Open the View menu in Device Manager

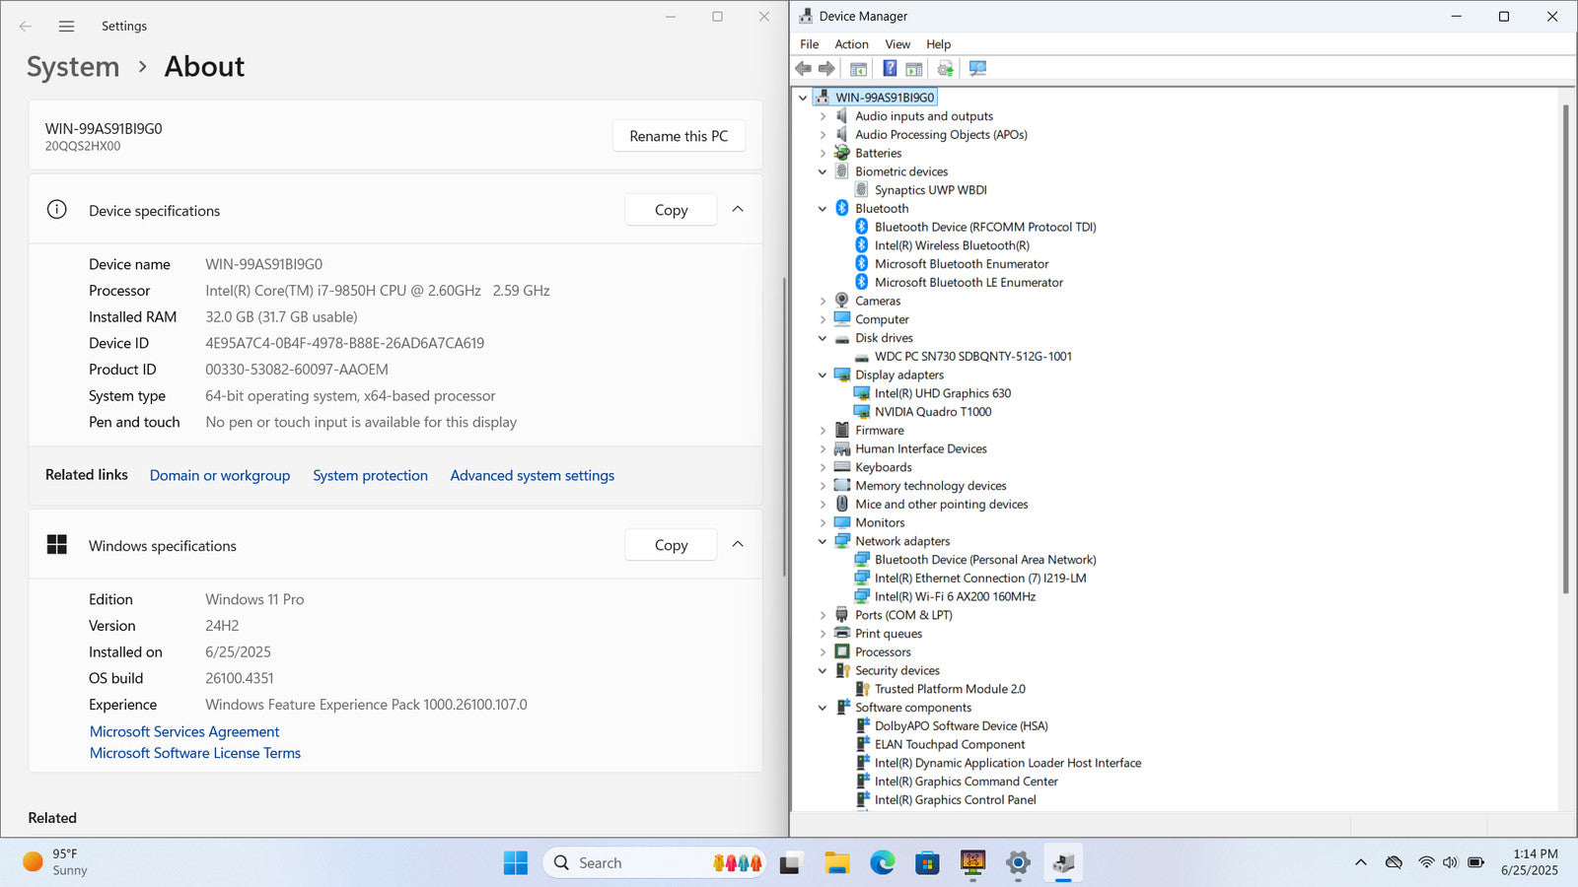point(897,44)
